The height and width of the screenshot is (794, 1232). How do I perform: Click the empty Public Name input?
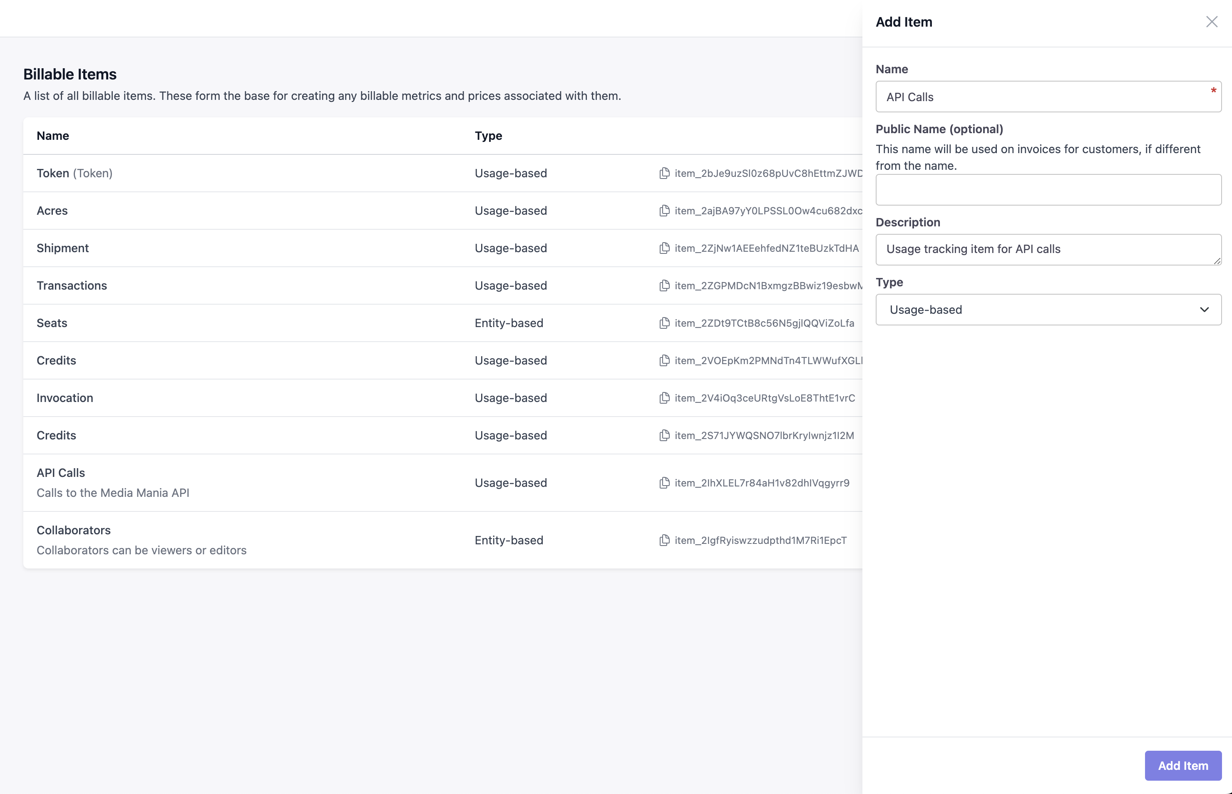(x=1048, y=190)
